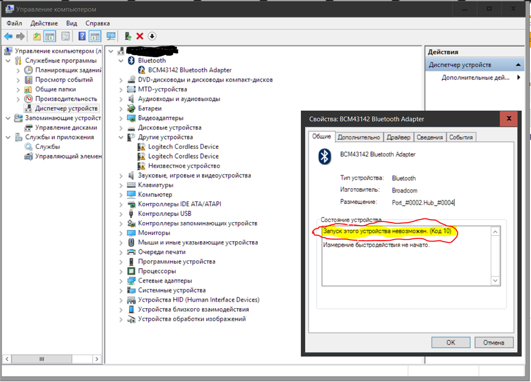Screen dimensions: 531x382
Task: Collapse the Диспетчер устройств actions section
Action: click(x=518, y=65)
